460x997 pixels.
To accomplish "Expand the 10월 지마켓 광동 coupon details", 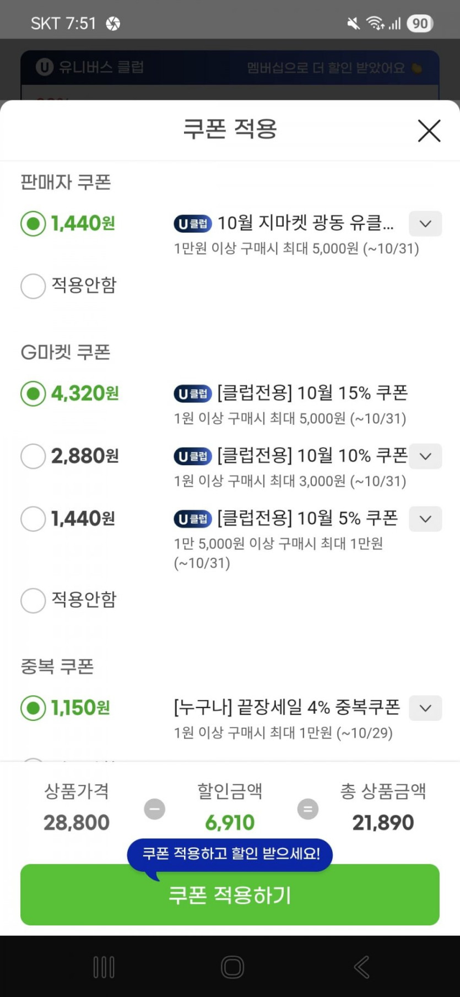I will (x=425, y=224).
